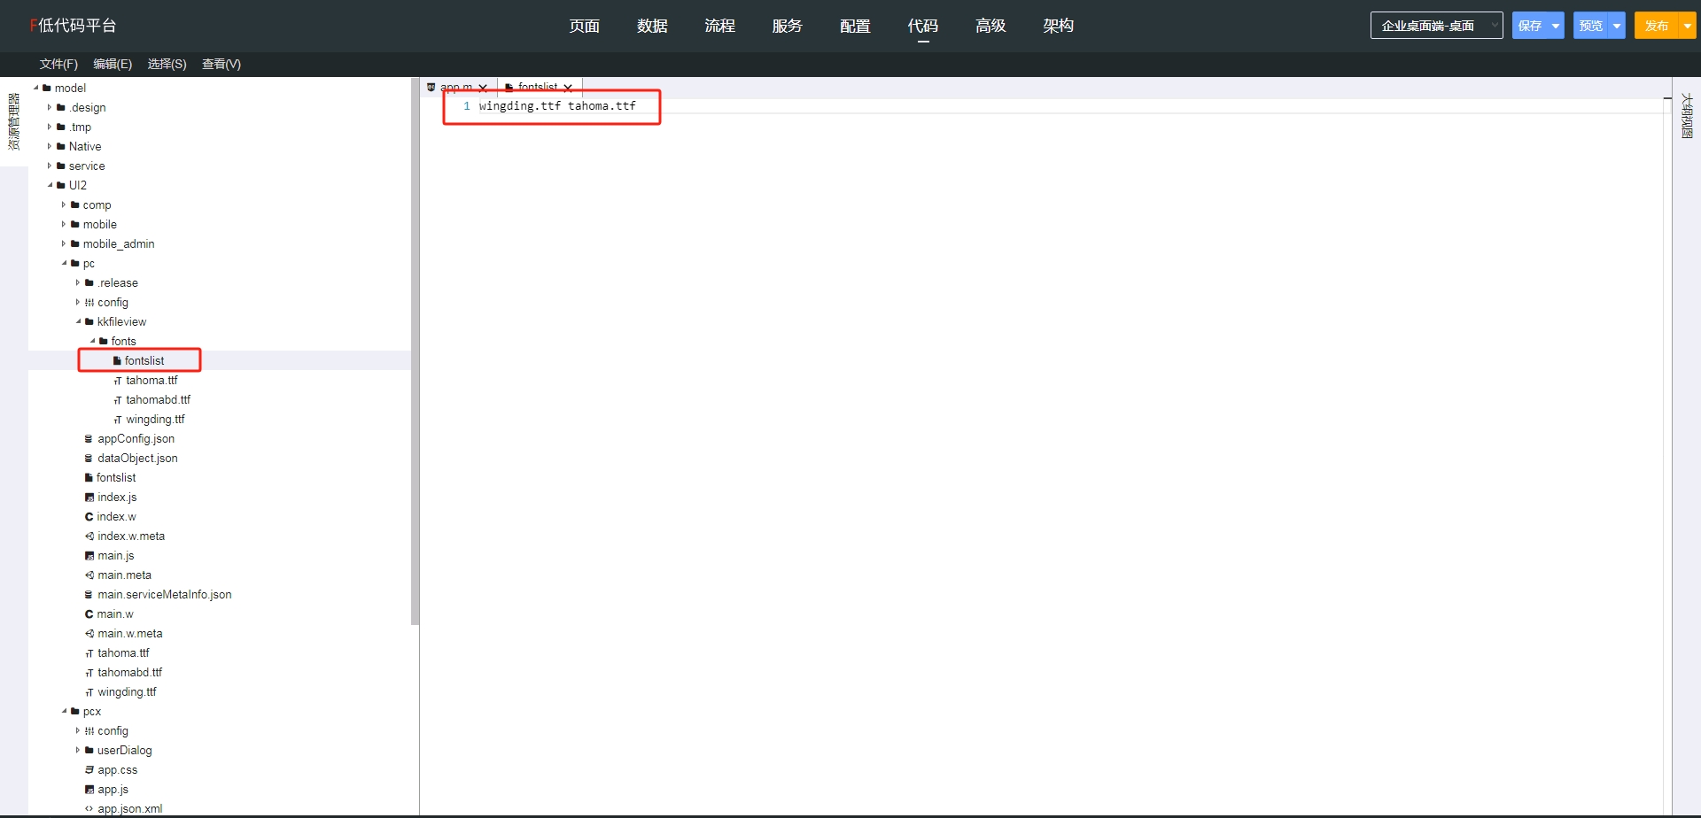The height and width of the screenshot is (818, 1701).
Task: Switch to the 配置 top navigation tab
Action: point(855,26)
